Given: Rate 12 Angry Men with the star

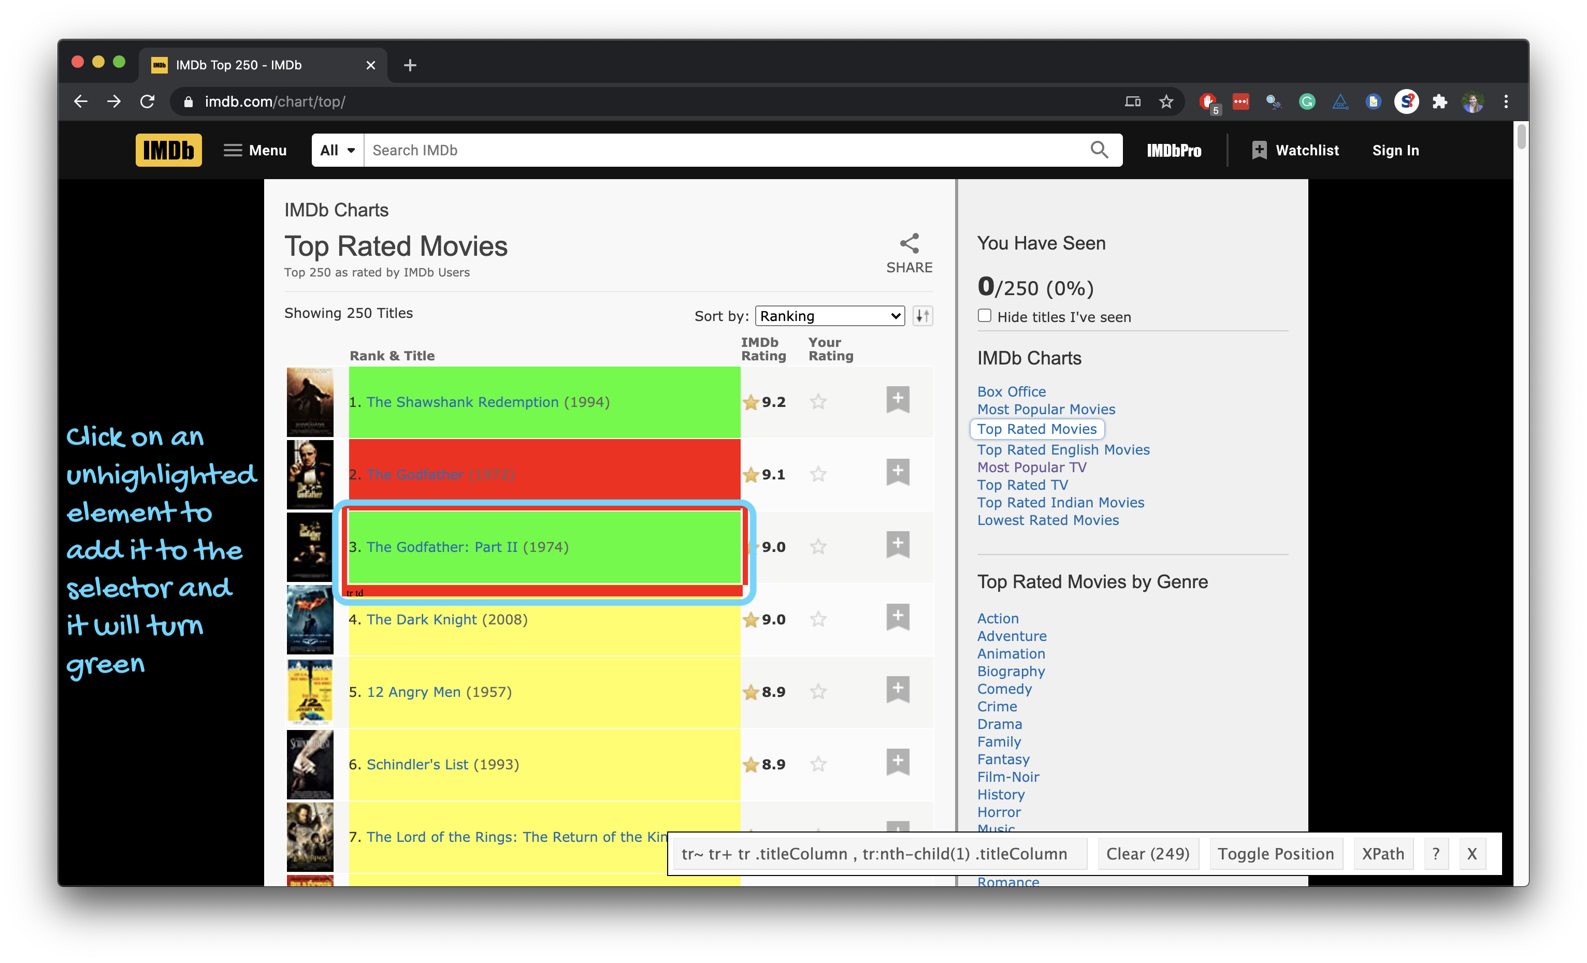Looking at the screenshot, I should click(x=818, y=691).
